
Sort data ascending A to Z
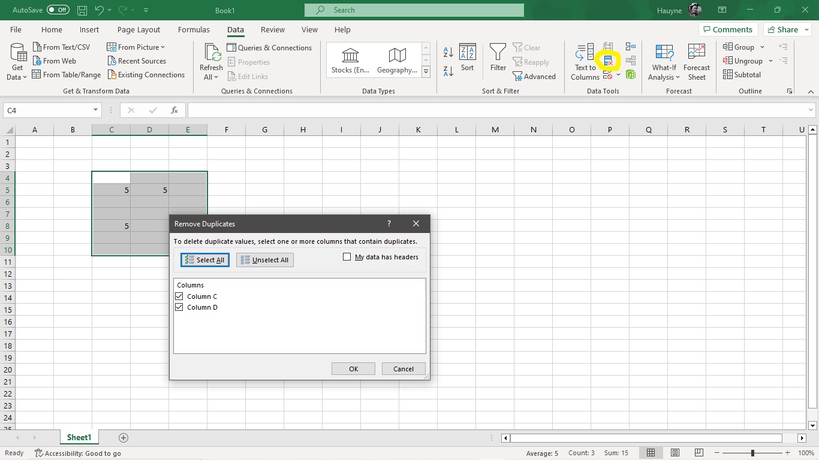pos(448,52)
